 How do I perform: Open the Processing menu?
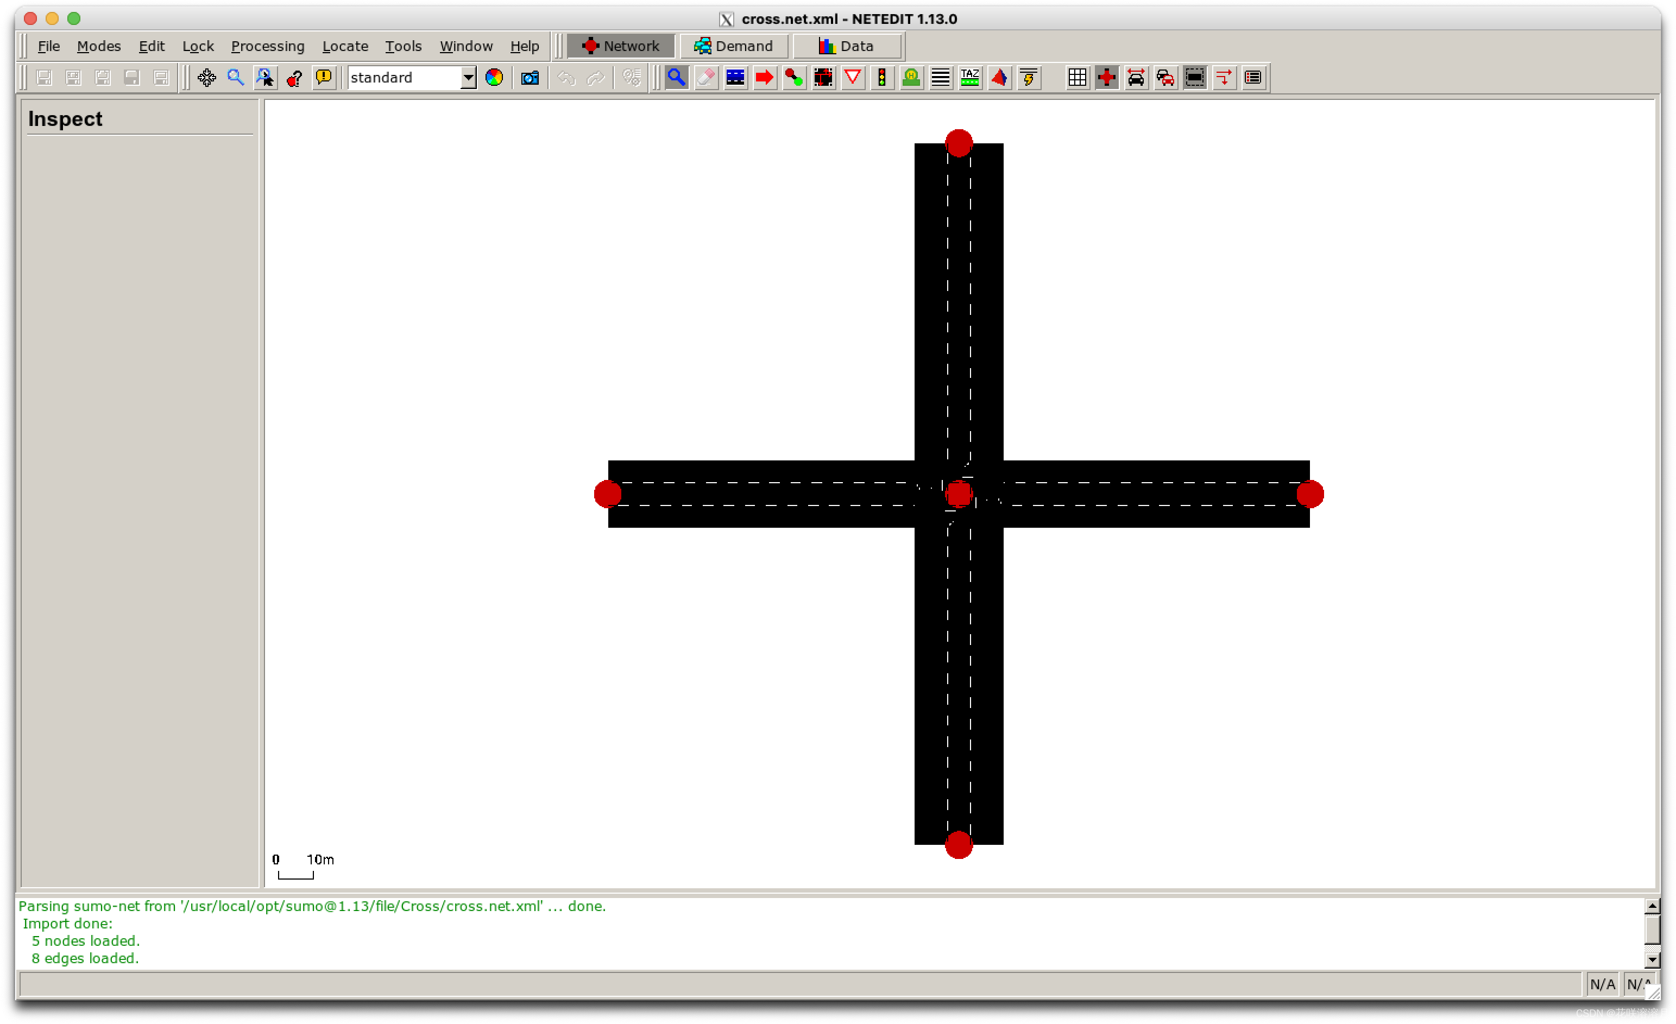[268, 46]
